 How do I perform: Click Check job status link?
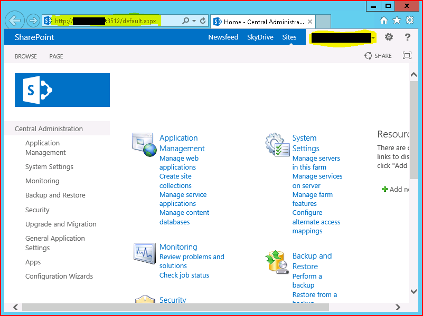point(184,275)
